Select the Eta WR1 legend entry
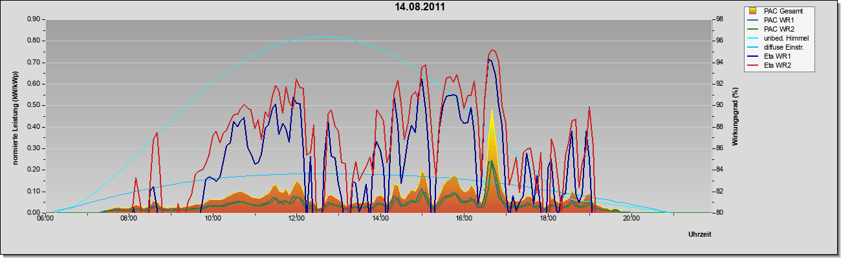 [778, 56]
